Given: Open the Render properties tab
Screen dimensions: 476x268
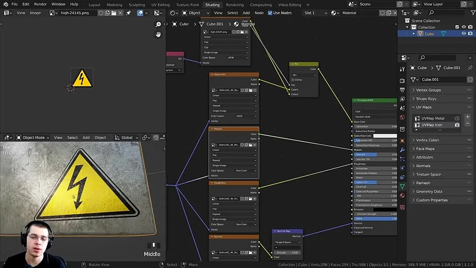Looking at the screenshot, I should [x=402, y=81].
